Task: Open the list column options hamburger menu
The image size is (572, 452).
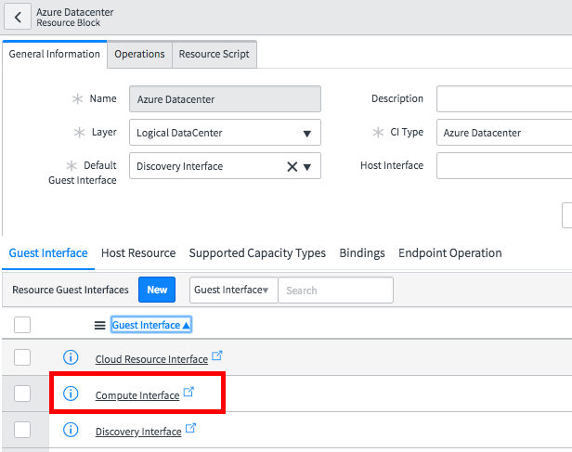Action: 99,325
